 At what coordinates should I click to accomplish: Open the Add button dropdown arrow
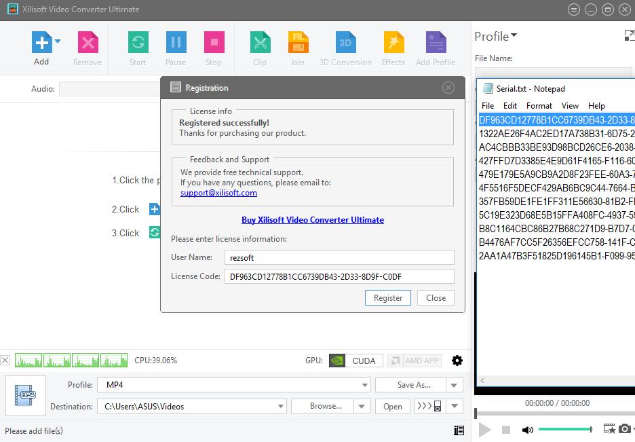[58, 41]
